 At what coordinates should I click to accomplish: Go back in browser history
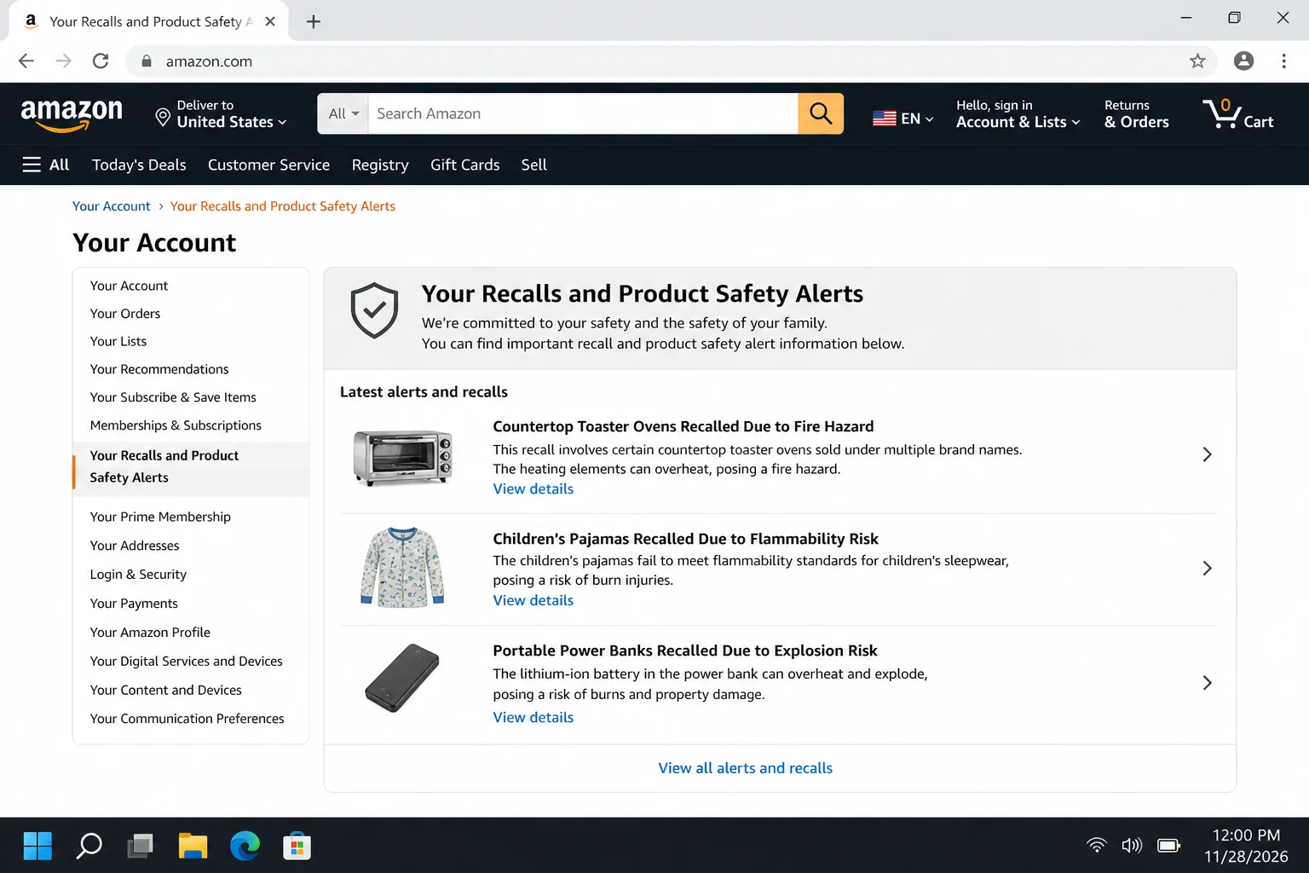point(26,61)
